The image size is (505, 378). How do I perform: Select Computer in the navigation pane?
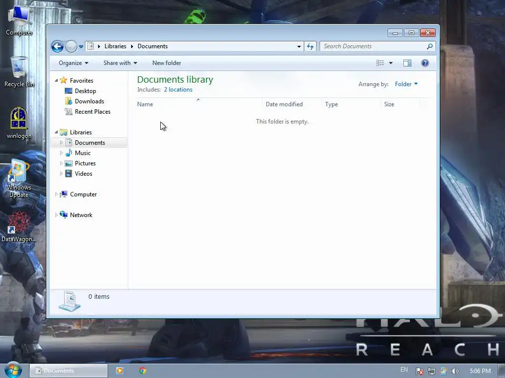(83, 194)
